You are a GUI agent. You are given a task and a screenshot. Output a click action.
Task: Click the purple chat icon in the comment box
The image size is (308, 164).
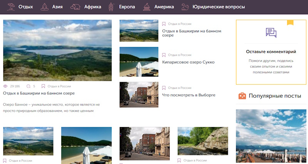pos(271,33)
